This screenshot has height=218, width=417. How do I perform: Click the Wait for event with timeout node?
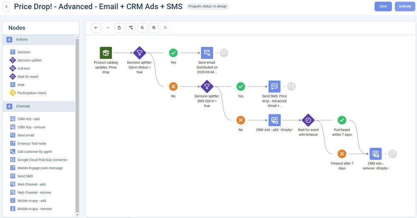[308, 120]
